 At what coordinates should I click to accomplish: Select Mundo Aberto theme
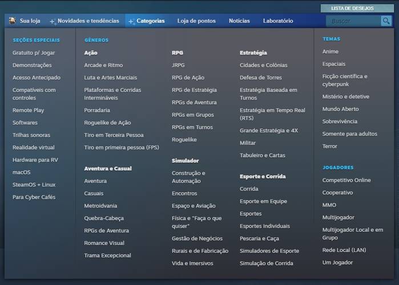point(340,109)
